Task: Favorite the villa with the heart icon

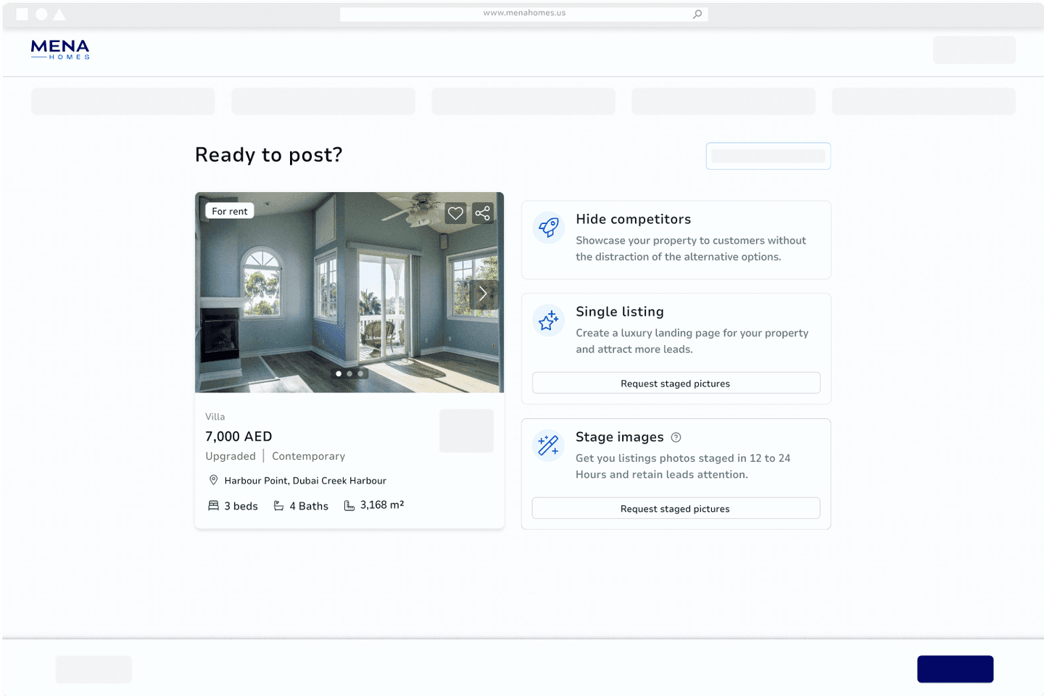Action: coord(455,213)
